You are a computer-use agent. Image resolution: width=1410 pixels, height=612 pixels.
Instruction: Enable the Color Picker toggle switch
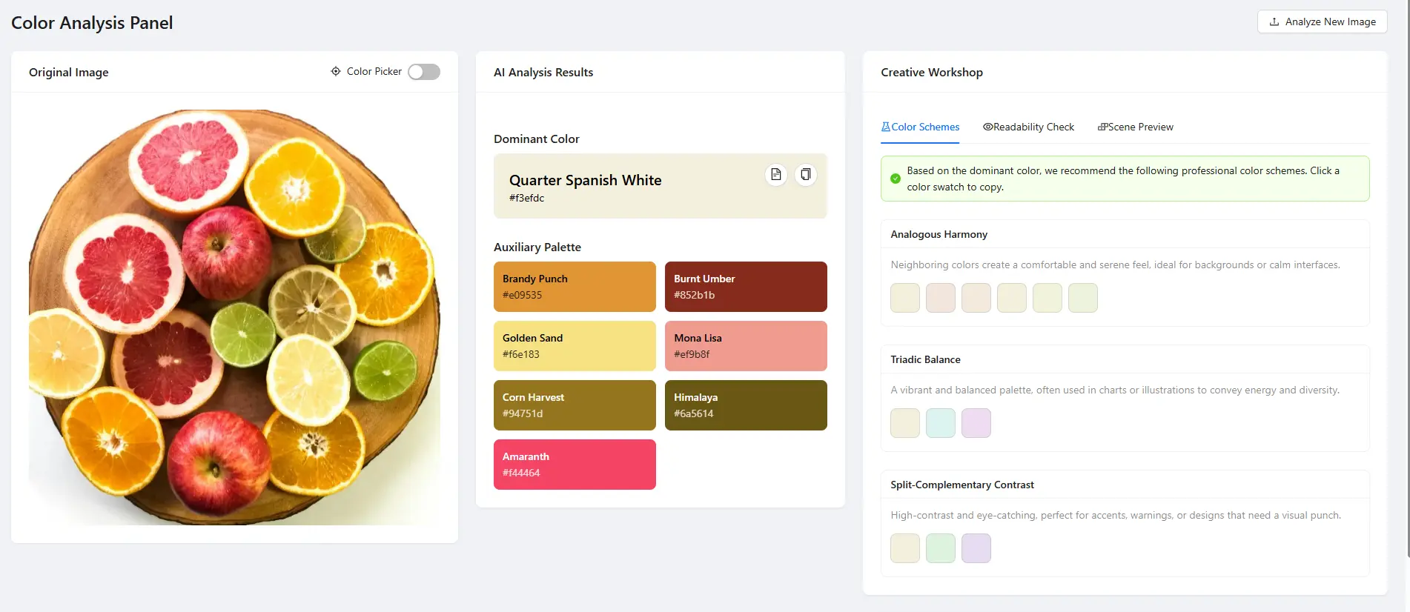click(423, 71)
